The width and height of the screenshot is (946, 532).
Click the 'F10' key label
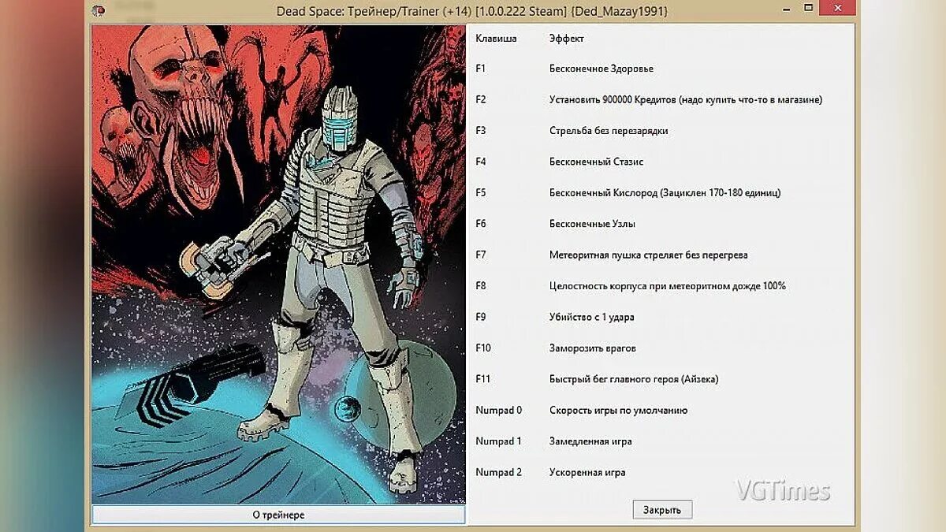point(483,348)
